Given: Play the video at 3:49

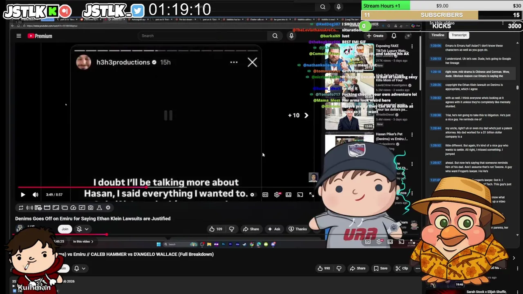Looking at the screenshot, I should coord(23,195).
